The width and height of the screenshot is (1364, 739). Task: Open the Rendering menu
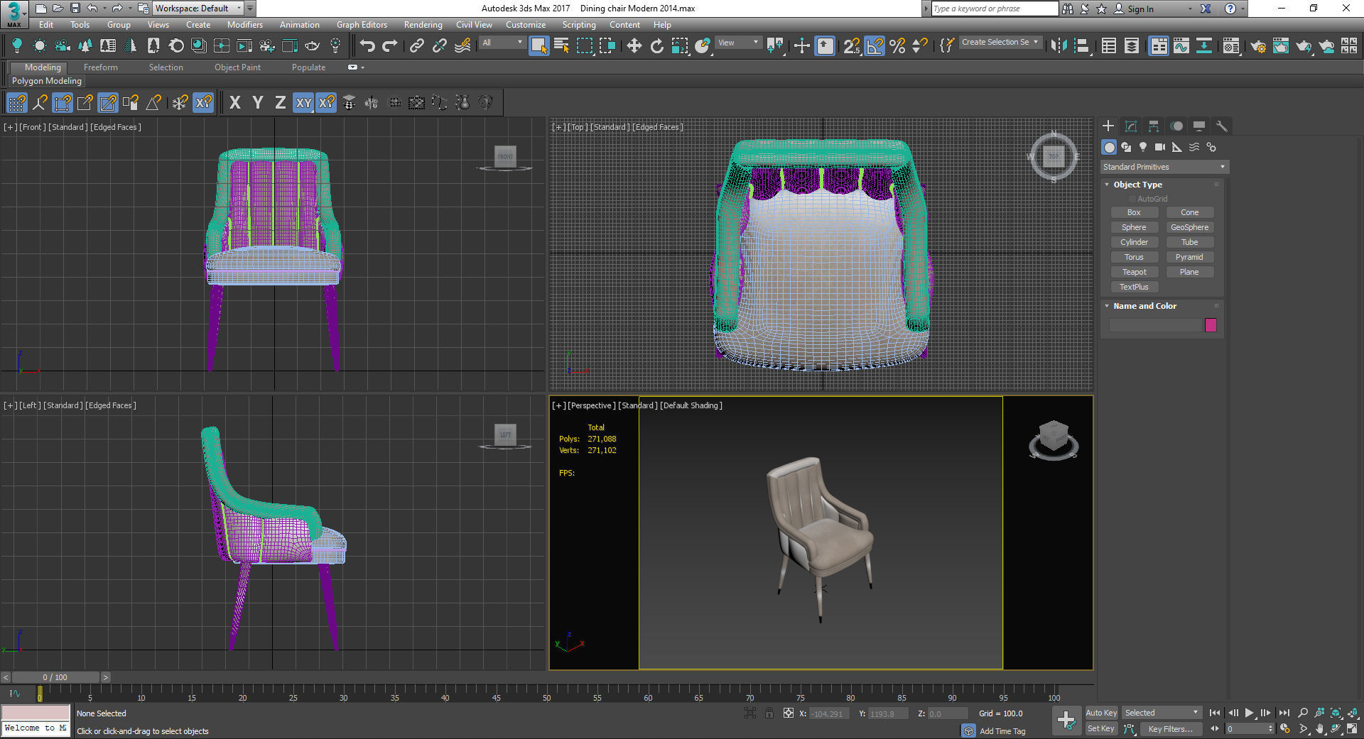(x=423, y=25)
